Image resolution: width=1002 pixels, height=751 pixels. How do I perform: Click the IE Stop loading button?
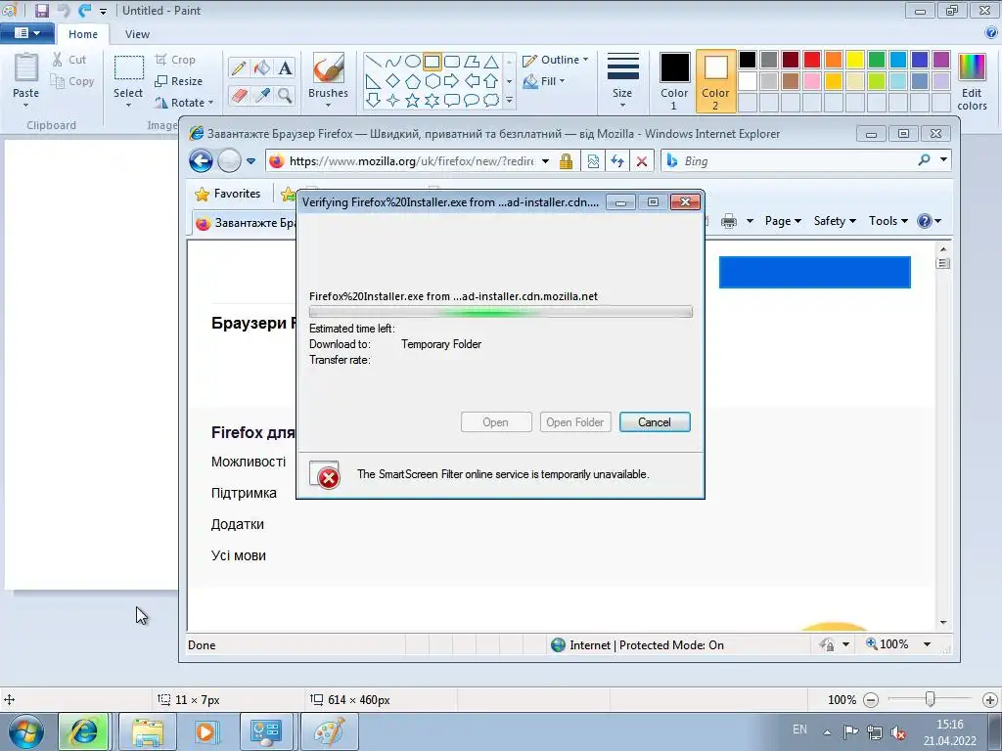coord(642,161)
